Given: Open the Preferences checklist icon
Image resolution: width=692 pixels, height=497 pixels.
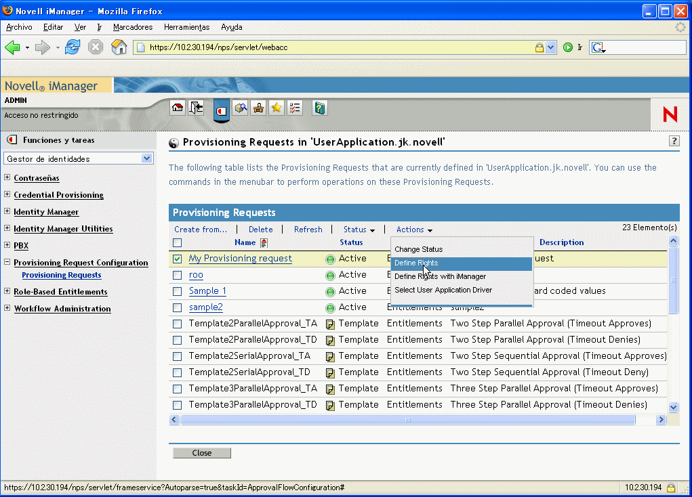Looking at the screenshot, I should [295, 108].
